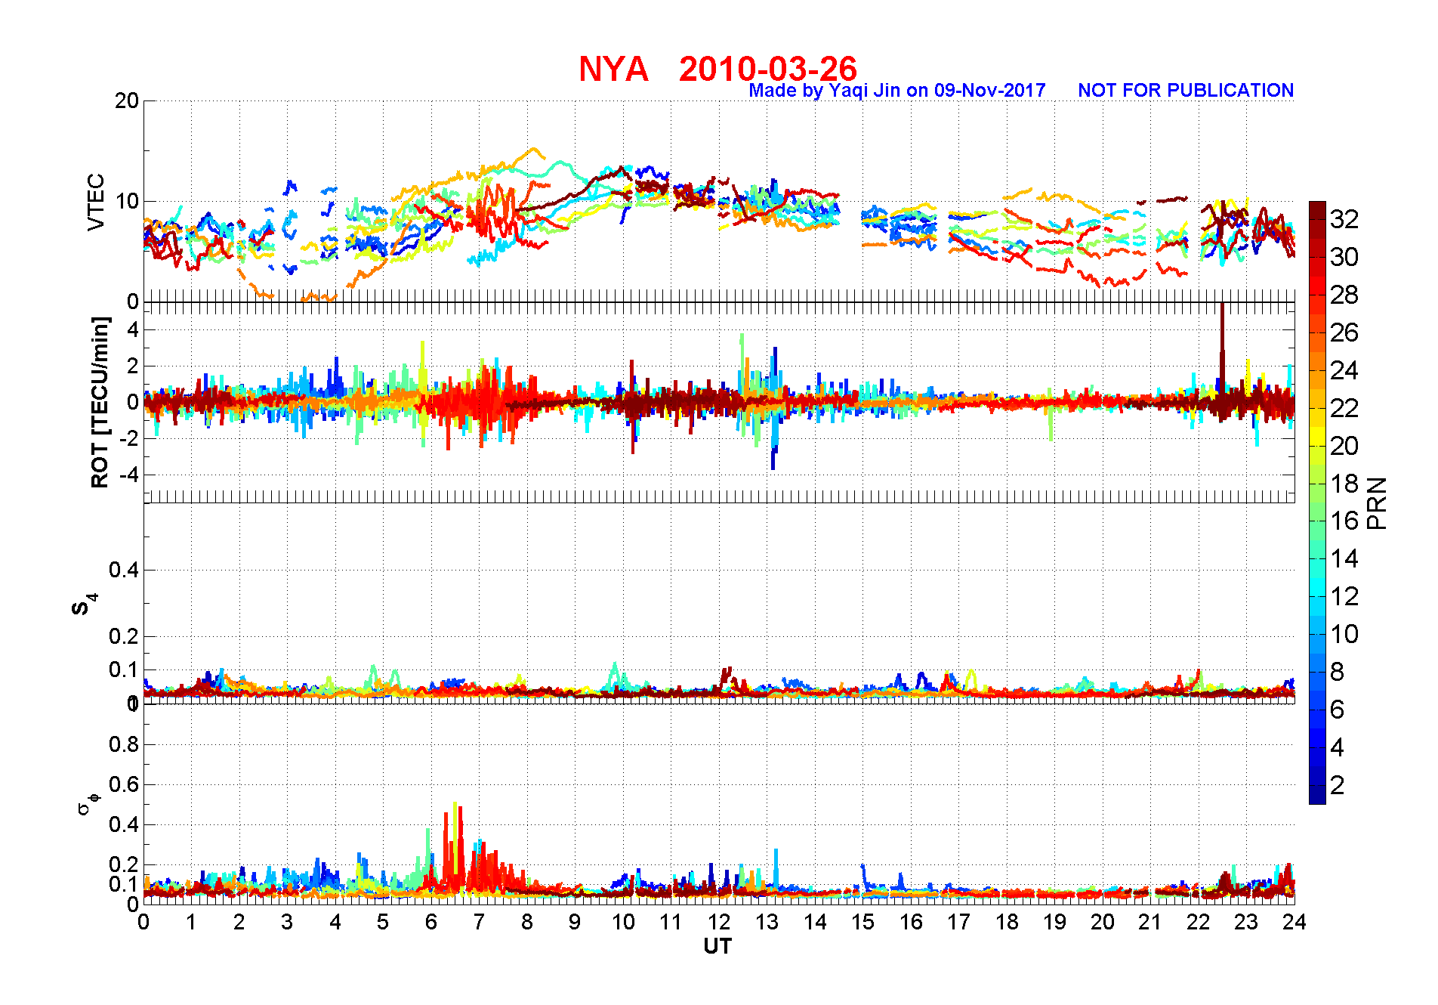1438x1005 pixels.
Task: Click the x-axis tick label 12
Action: click(719, 922)
